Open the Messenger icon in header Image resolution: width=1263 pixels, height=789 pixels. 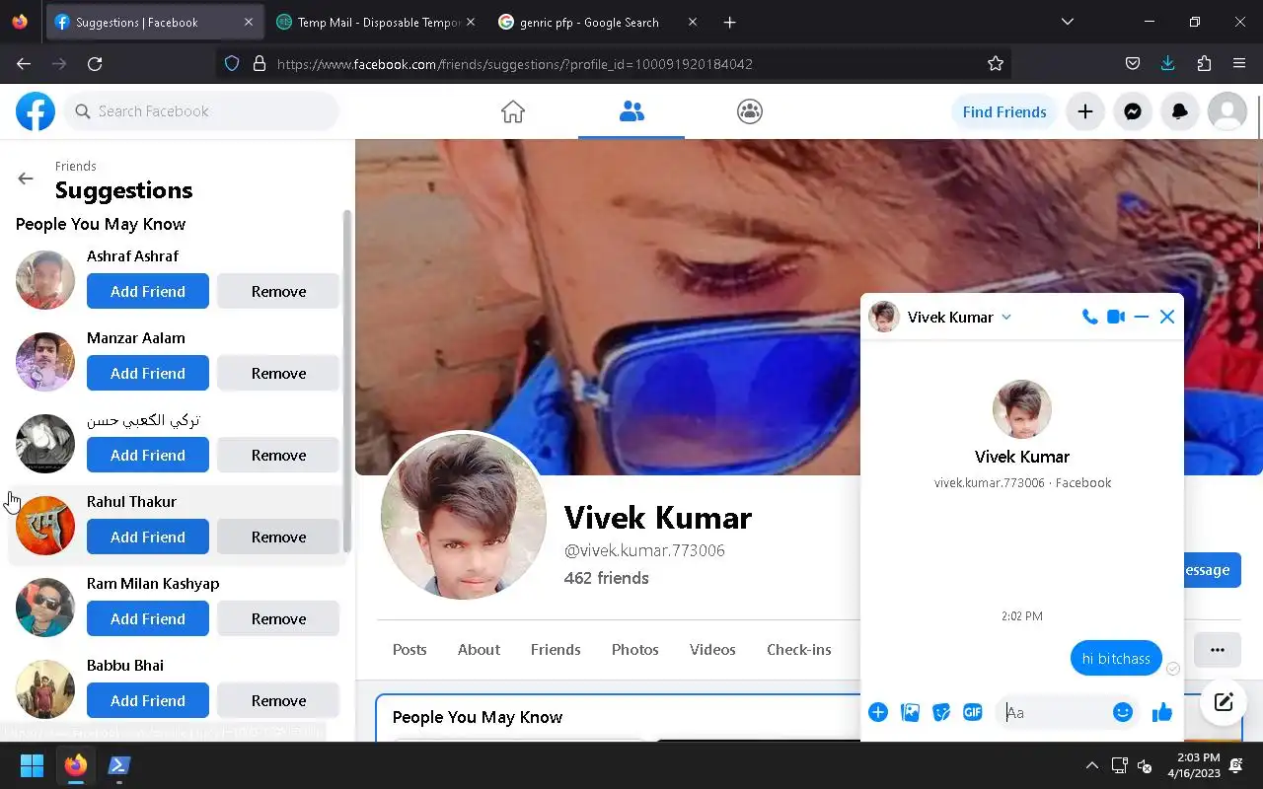coord(1133,111)
